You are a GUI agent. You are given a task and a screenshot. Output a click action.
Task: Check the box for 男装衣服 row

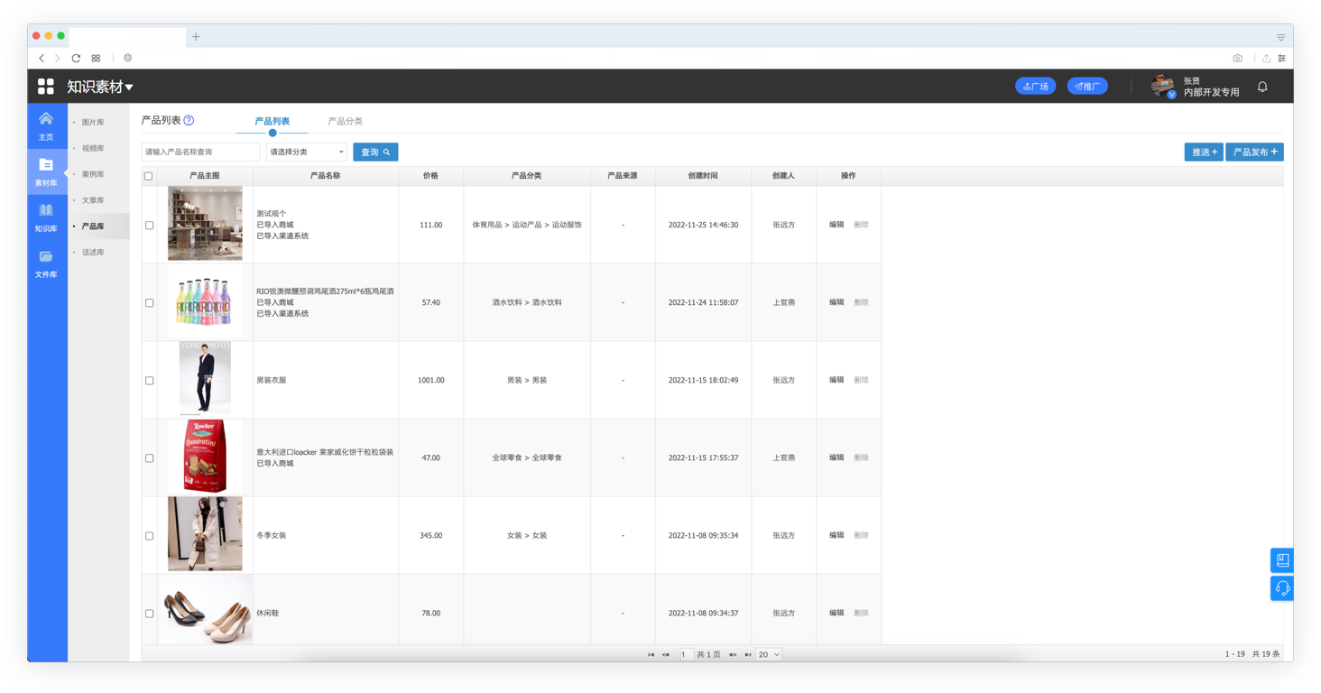(150, 380)
